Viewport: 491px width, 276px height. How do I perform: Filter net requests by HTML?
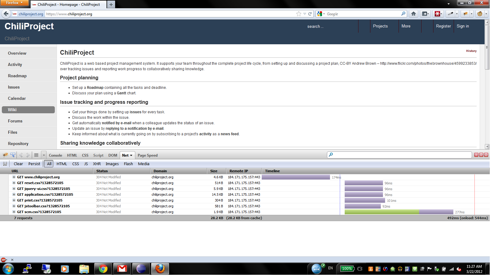(62, 164)
